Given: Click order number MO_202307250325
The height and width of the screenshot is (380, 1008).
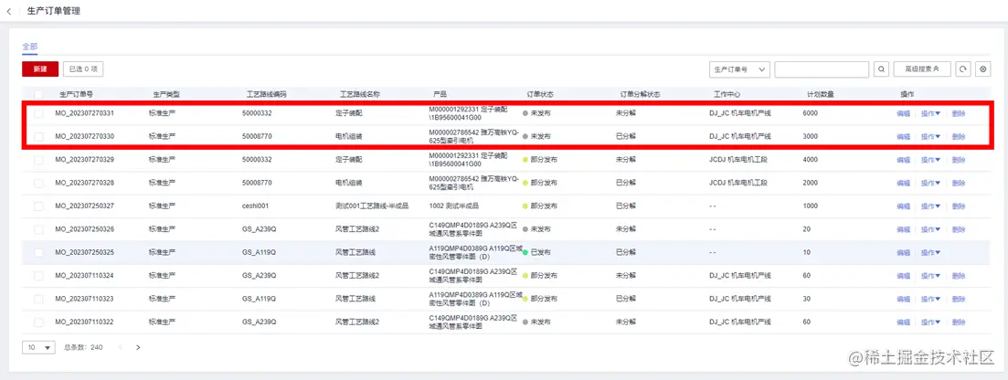Looking at the screenshot, I should (84, 252).
